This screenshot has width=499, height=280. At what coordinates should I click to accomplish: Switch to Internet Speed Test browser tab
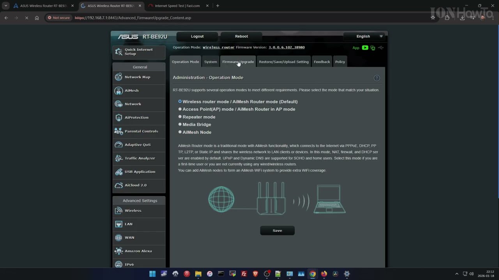177,6
